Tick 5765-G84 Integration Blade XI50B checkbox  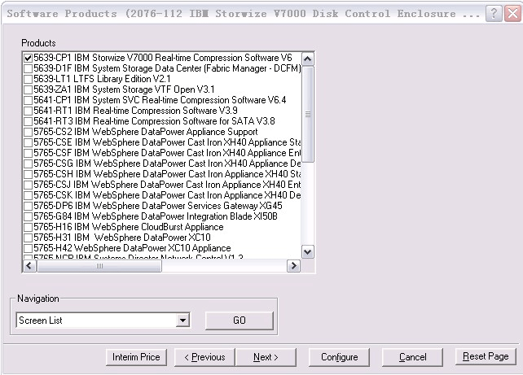click(x=28, y=217)
